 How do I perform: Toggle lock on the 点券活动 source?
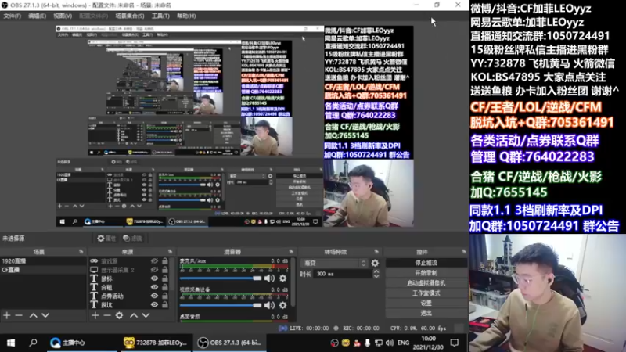pos(165,296)
